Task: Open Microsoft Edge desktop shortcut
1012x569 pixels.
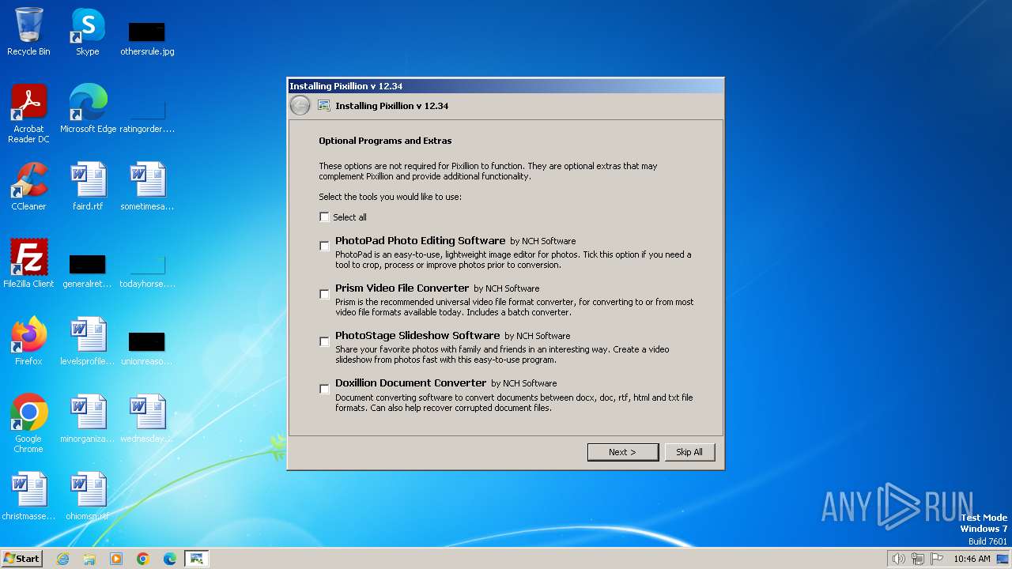Action: 88,109
